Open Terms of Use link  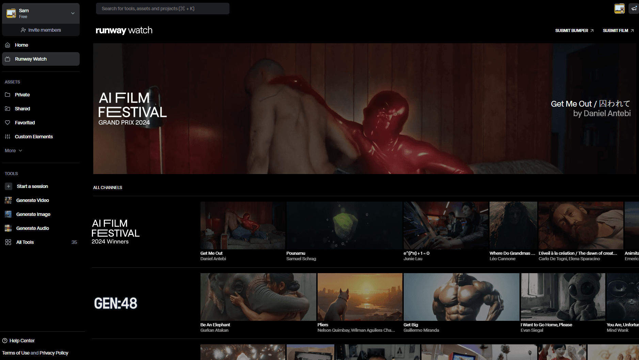[16, 353]
